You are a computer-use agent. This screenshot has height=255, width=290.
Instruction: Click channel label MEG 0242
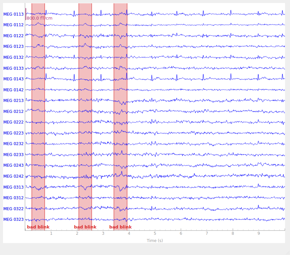(x=14, y=176)
